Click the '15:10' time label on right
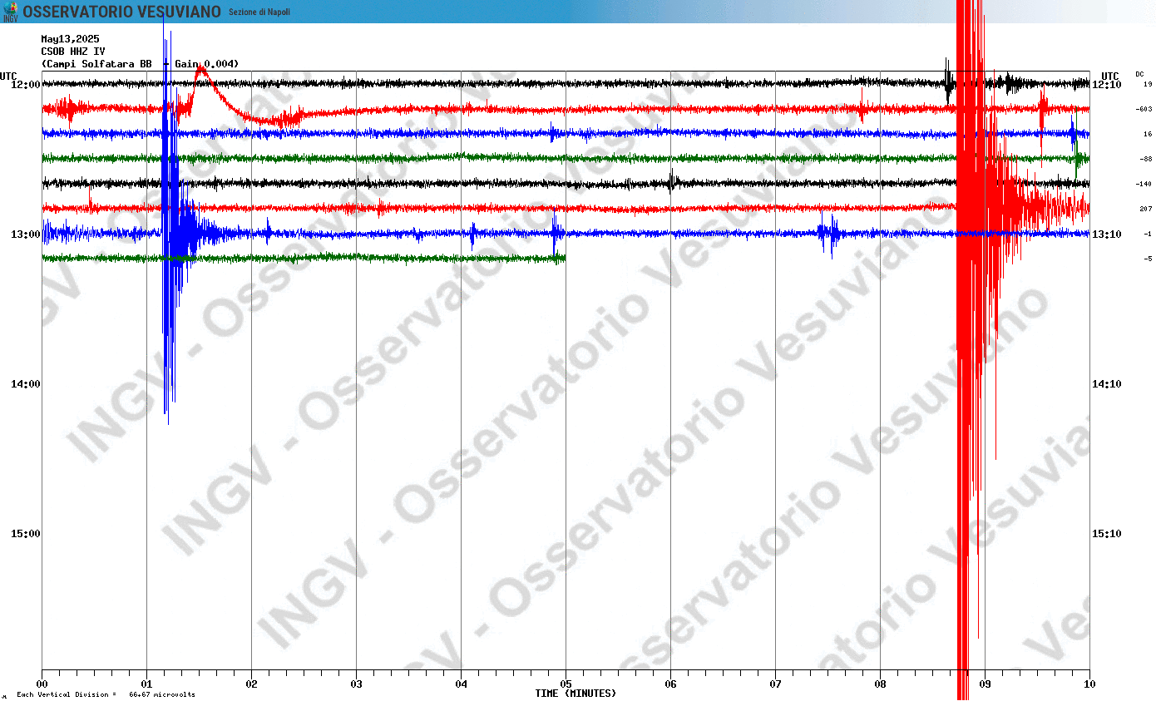 pyautogui.click(x=1107, y=534)
